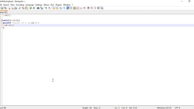Screen dimensions: 194x109
Task: Open the Search menu
Action: [6, 5]
